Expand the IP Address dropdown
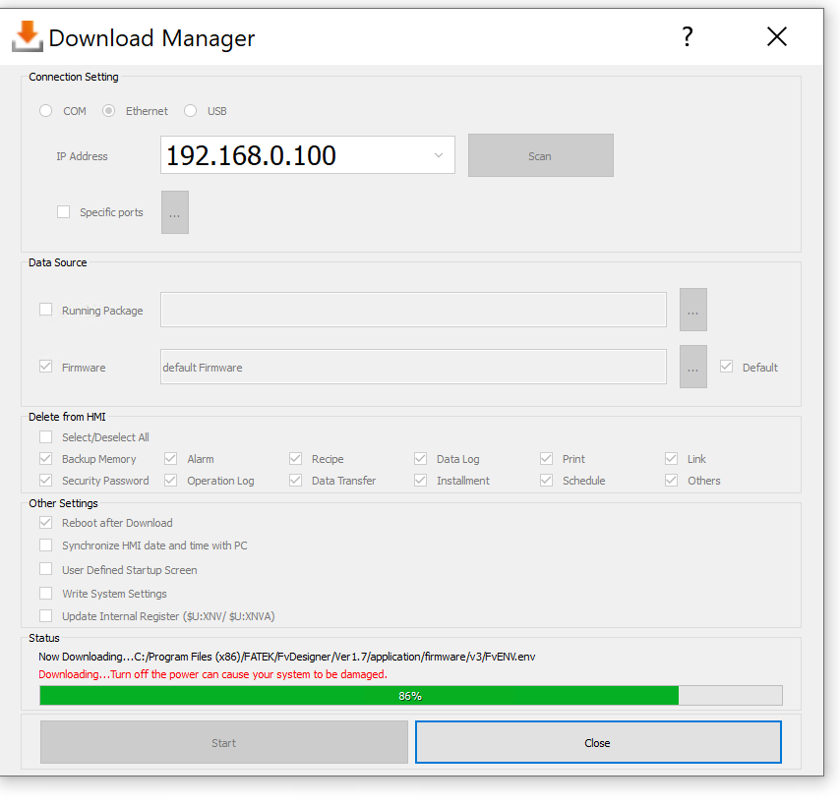This screenshot has height=804, width=840. coord(438,155)
